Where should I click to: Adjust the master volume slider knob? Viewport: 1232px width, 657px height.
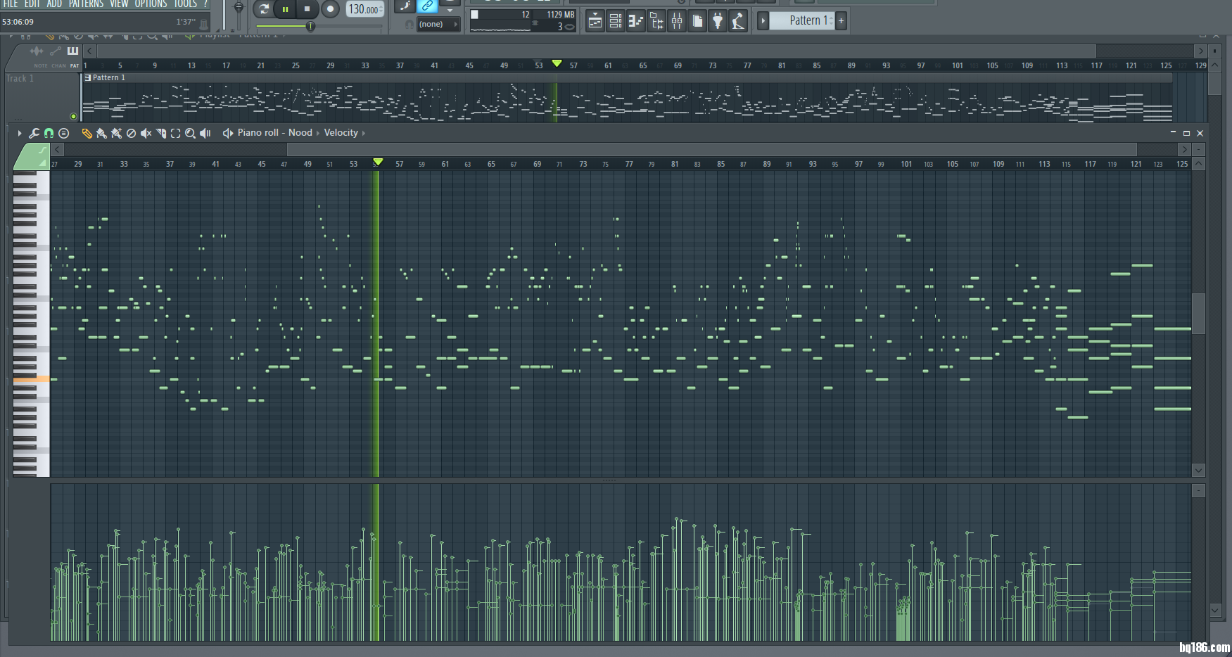click(x=239, y=8)
